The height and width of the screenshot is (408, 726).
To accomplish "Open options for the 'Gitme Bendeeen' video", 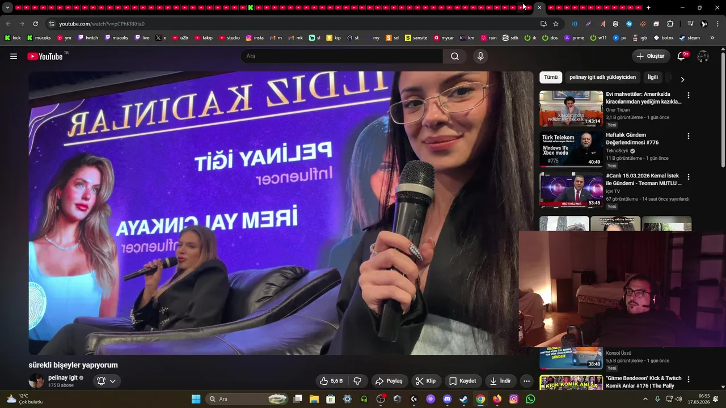I will (x=689, y=379).
